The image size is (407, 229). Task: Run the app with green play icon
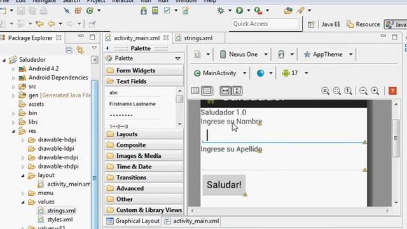pos(239,11)
